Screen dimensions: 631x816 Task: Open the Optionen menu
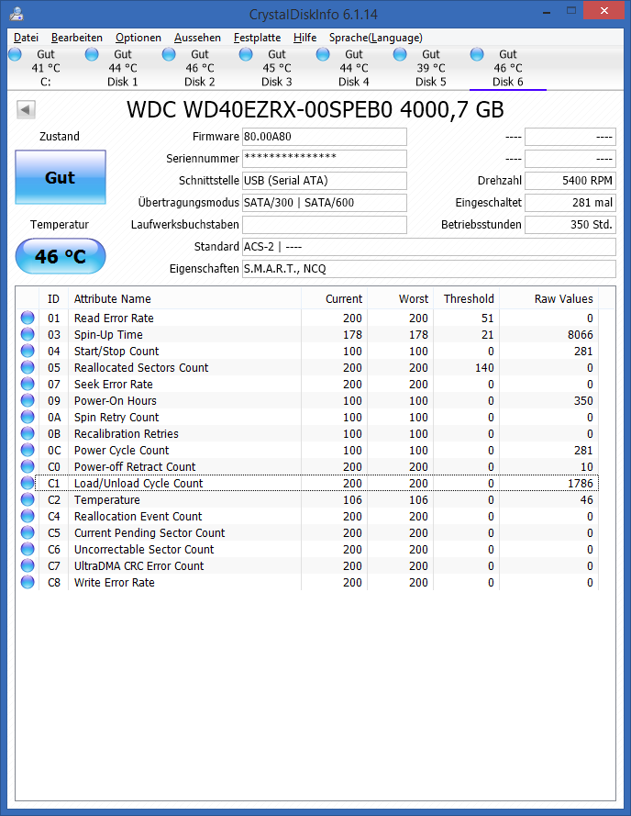(138, 38)
